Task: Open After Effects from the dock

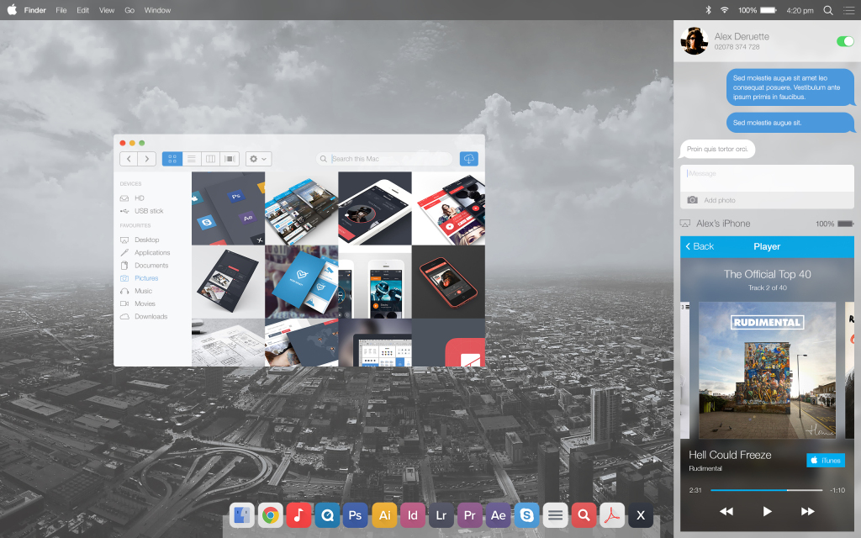Action: pyautogui.click(x=498, y=514)
